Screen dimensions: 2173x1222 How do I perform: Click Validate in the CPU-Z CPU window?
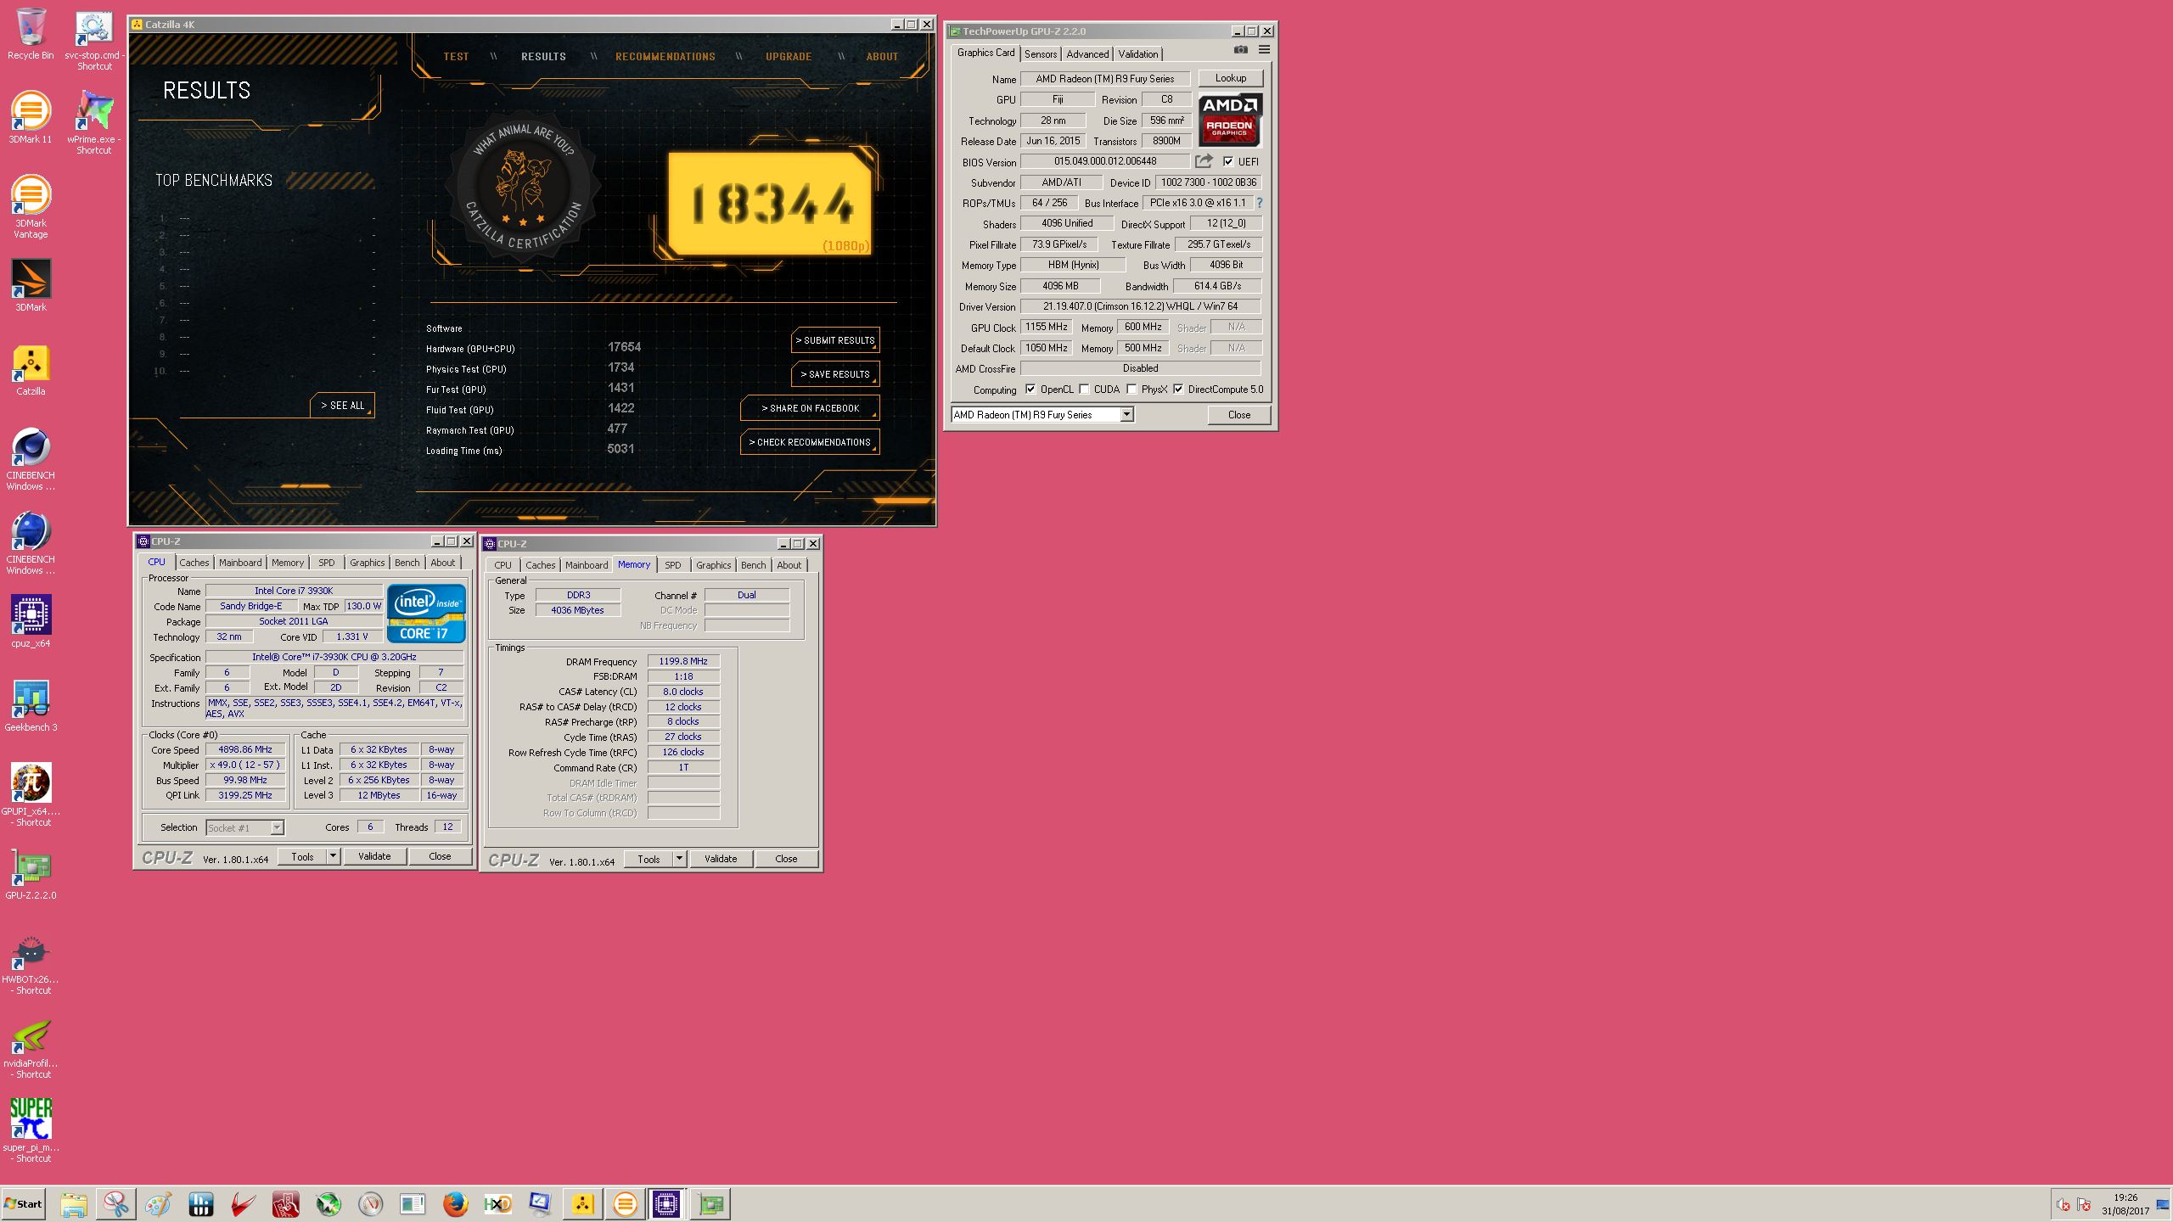point(374,856)
